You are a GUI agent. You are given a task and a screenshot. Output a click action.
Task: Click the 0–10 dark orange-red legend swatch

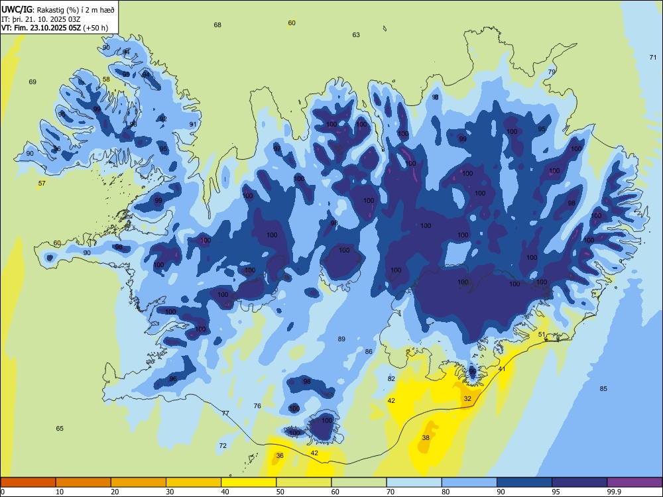click(28, 482)
